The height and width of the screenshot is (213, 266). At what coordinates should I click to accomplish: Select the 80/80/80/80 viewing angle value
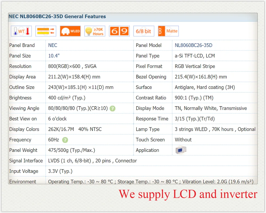78,108
